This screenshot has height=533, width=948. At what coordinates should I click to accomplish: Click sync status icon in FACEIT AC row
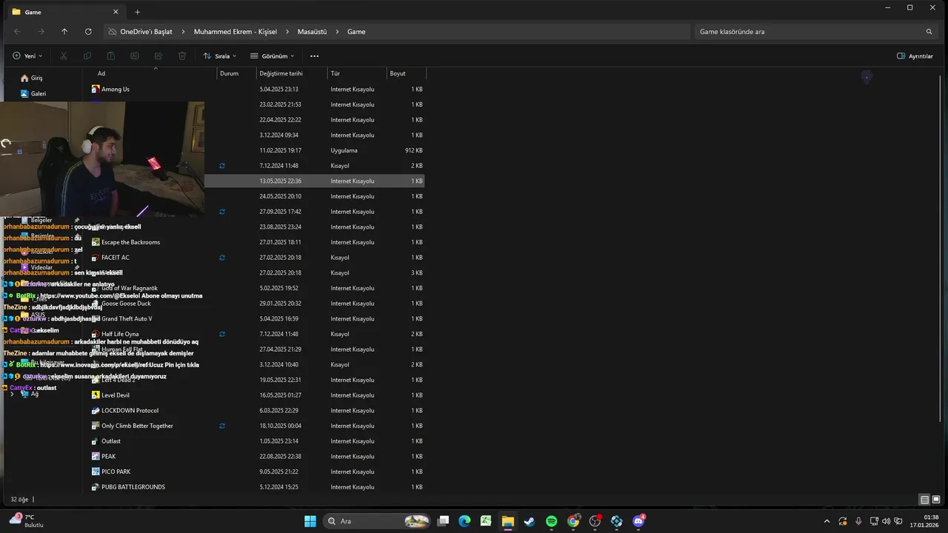pos(222,258)
